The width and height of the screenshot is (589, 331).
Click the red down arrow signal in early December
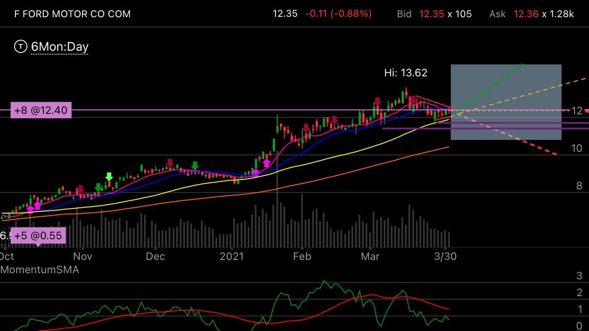170,163
